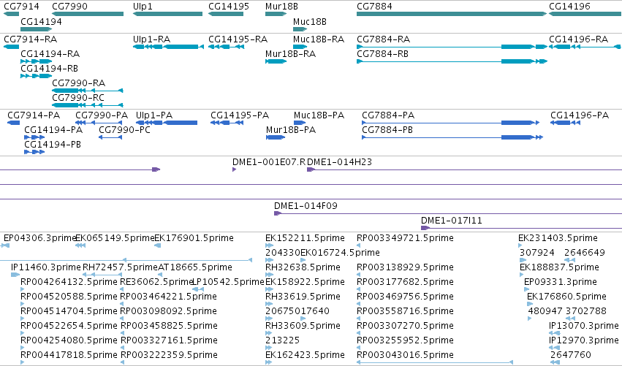Select EST EK176901.5prime

point(194,238)
